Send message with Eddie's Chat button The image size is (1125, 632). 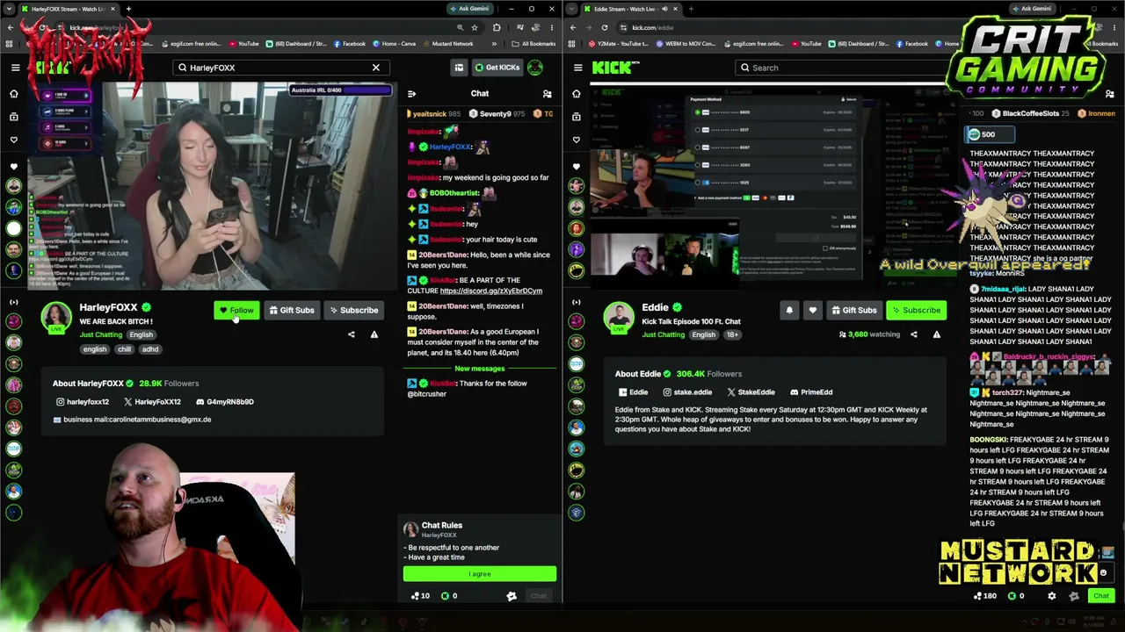point(1101,596)
